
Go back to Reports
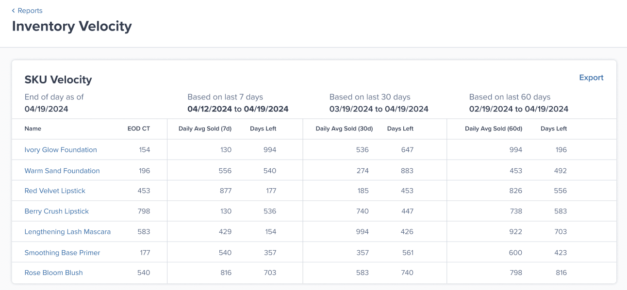pyautogui.click(x=30, y=11)
